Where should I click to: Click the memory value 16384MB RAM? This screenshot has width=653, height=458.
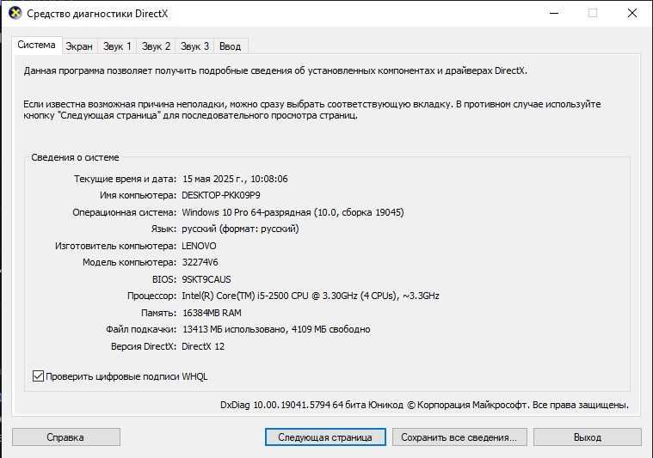(212, 313)
